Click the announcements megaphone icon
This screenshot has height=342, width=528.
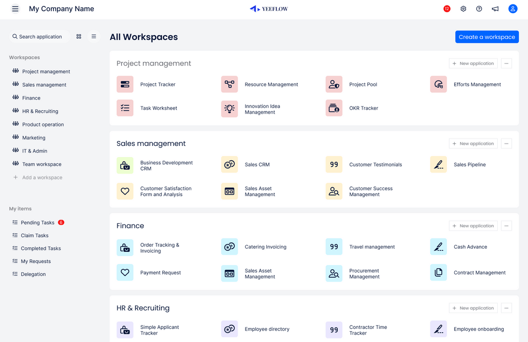click(x=495, y=8)
